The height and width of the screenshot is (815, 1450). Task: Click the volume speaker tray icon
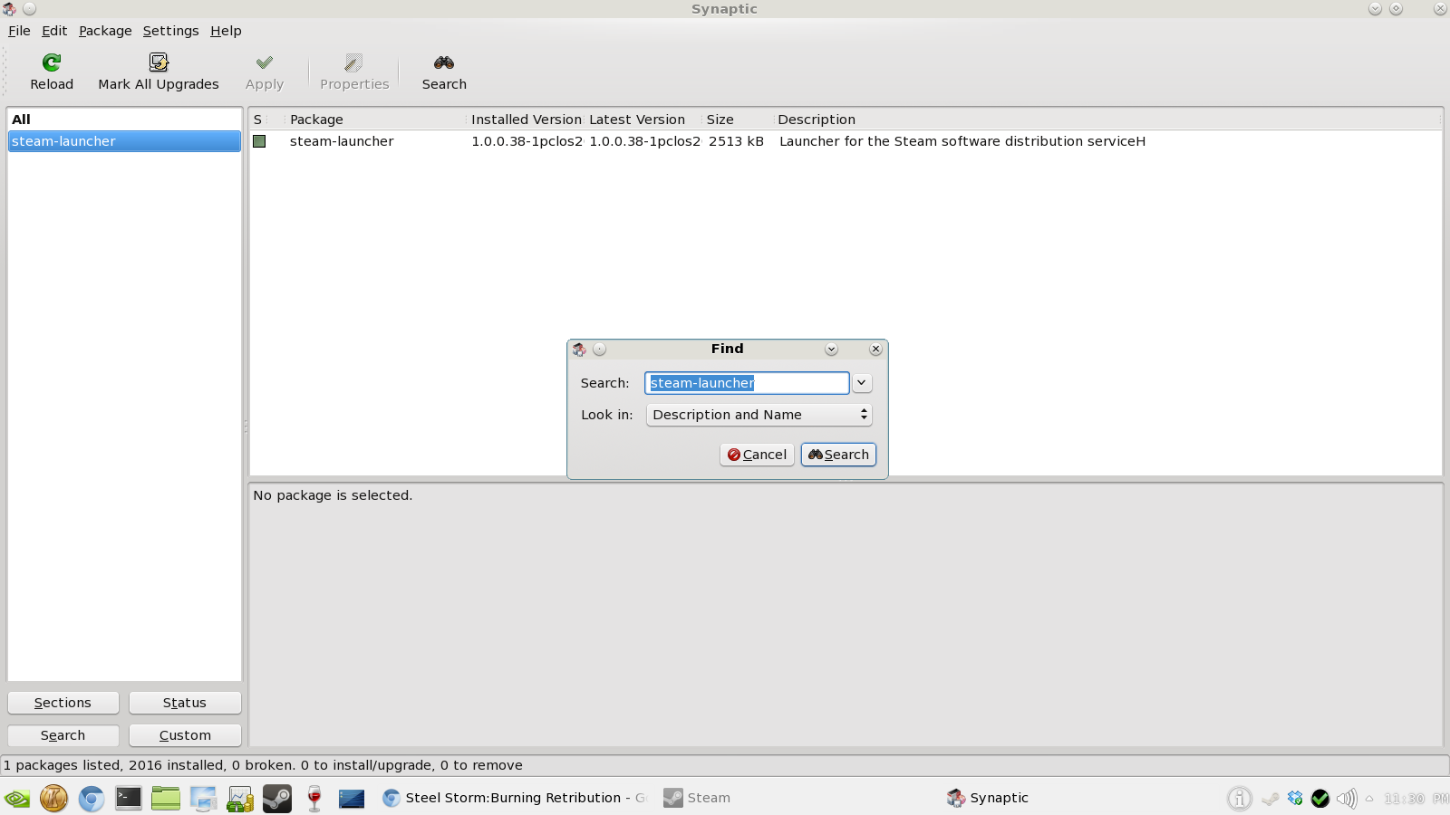point(1347,798)
